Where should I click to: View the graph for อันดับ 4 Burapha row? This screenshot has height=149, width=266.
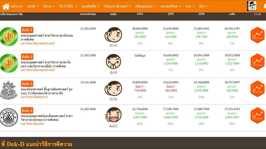click(257, 115)
